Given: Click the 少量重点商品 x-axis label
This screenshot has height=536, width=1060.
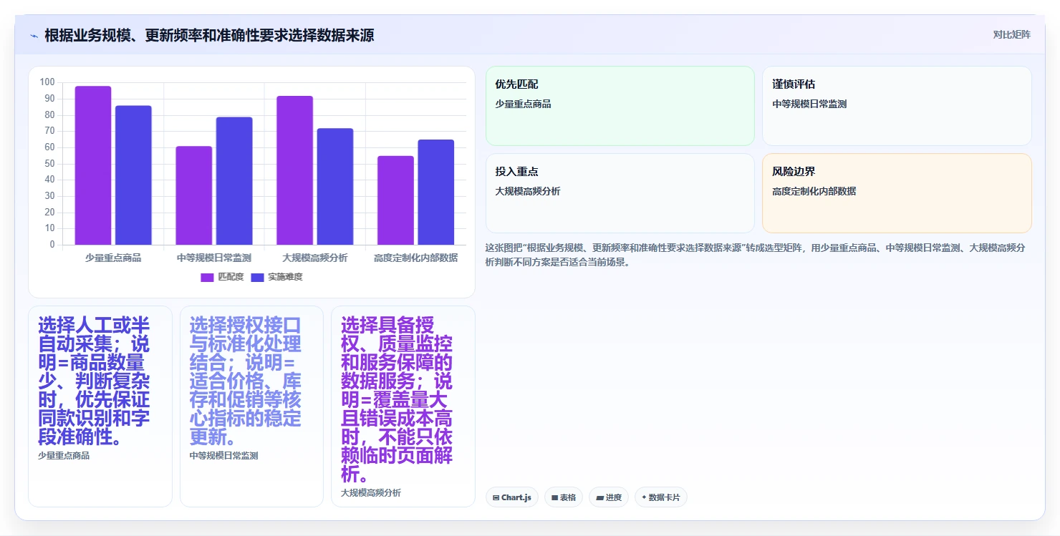Looking at the screenshot, I should (113, 258).
